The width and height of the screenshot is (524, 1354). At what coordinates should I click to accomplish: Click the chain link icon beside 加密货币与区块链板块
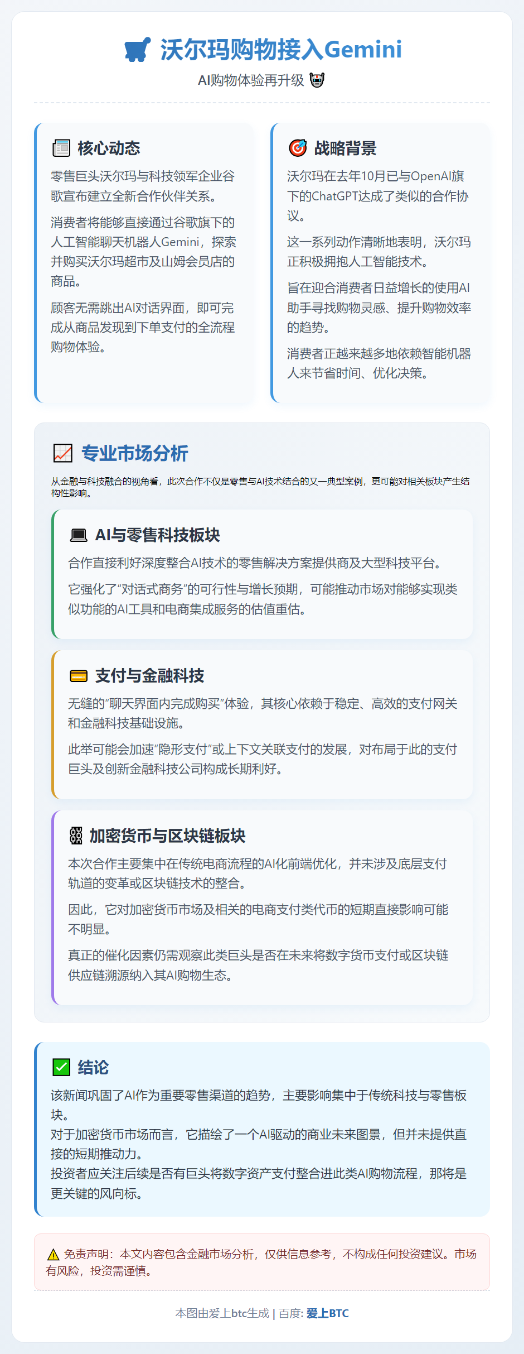(76, 836)
